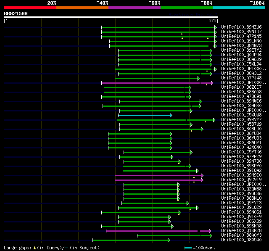Viewport: 269px width, 251px height.
Task: Click hit label UniRef100_Q0JPU4
Action: pyautogui.click(x=241, y=55)
